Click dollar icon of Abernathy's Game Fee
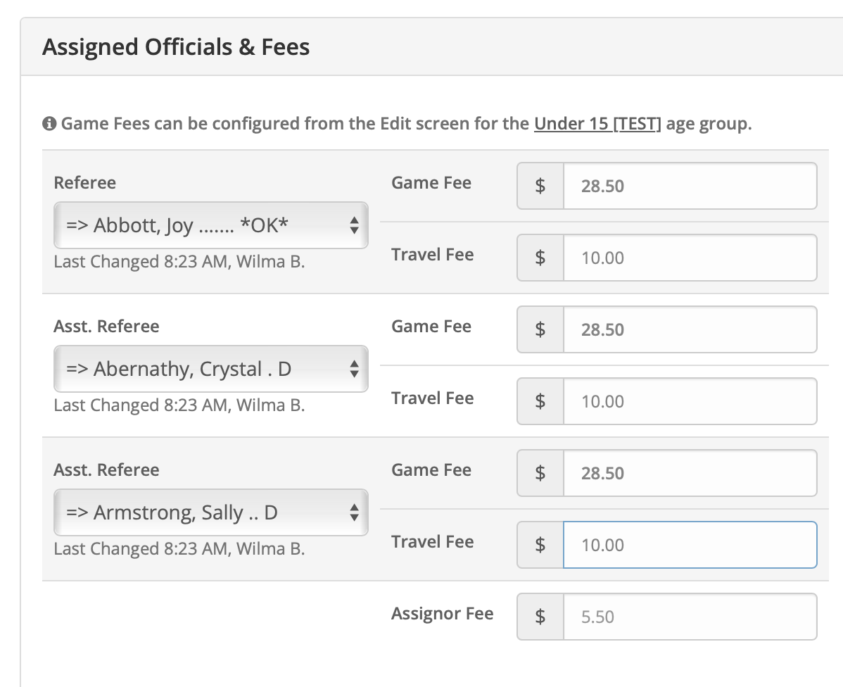Screen dimensions: 843x687 pos(540,329)
